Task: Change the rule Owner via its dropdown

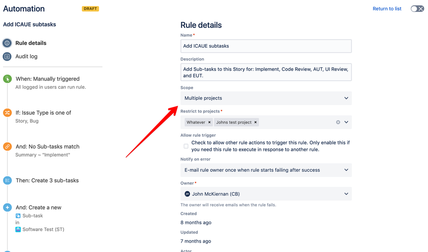Action: [x=346, y=193]
